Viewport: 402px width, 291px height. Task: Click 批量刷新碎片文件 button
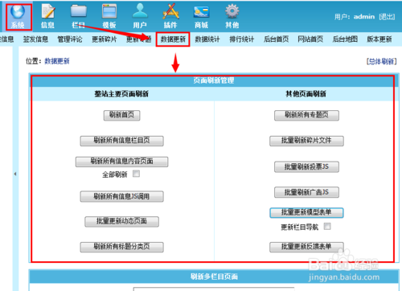(306, 141)
